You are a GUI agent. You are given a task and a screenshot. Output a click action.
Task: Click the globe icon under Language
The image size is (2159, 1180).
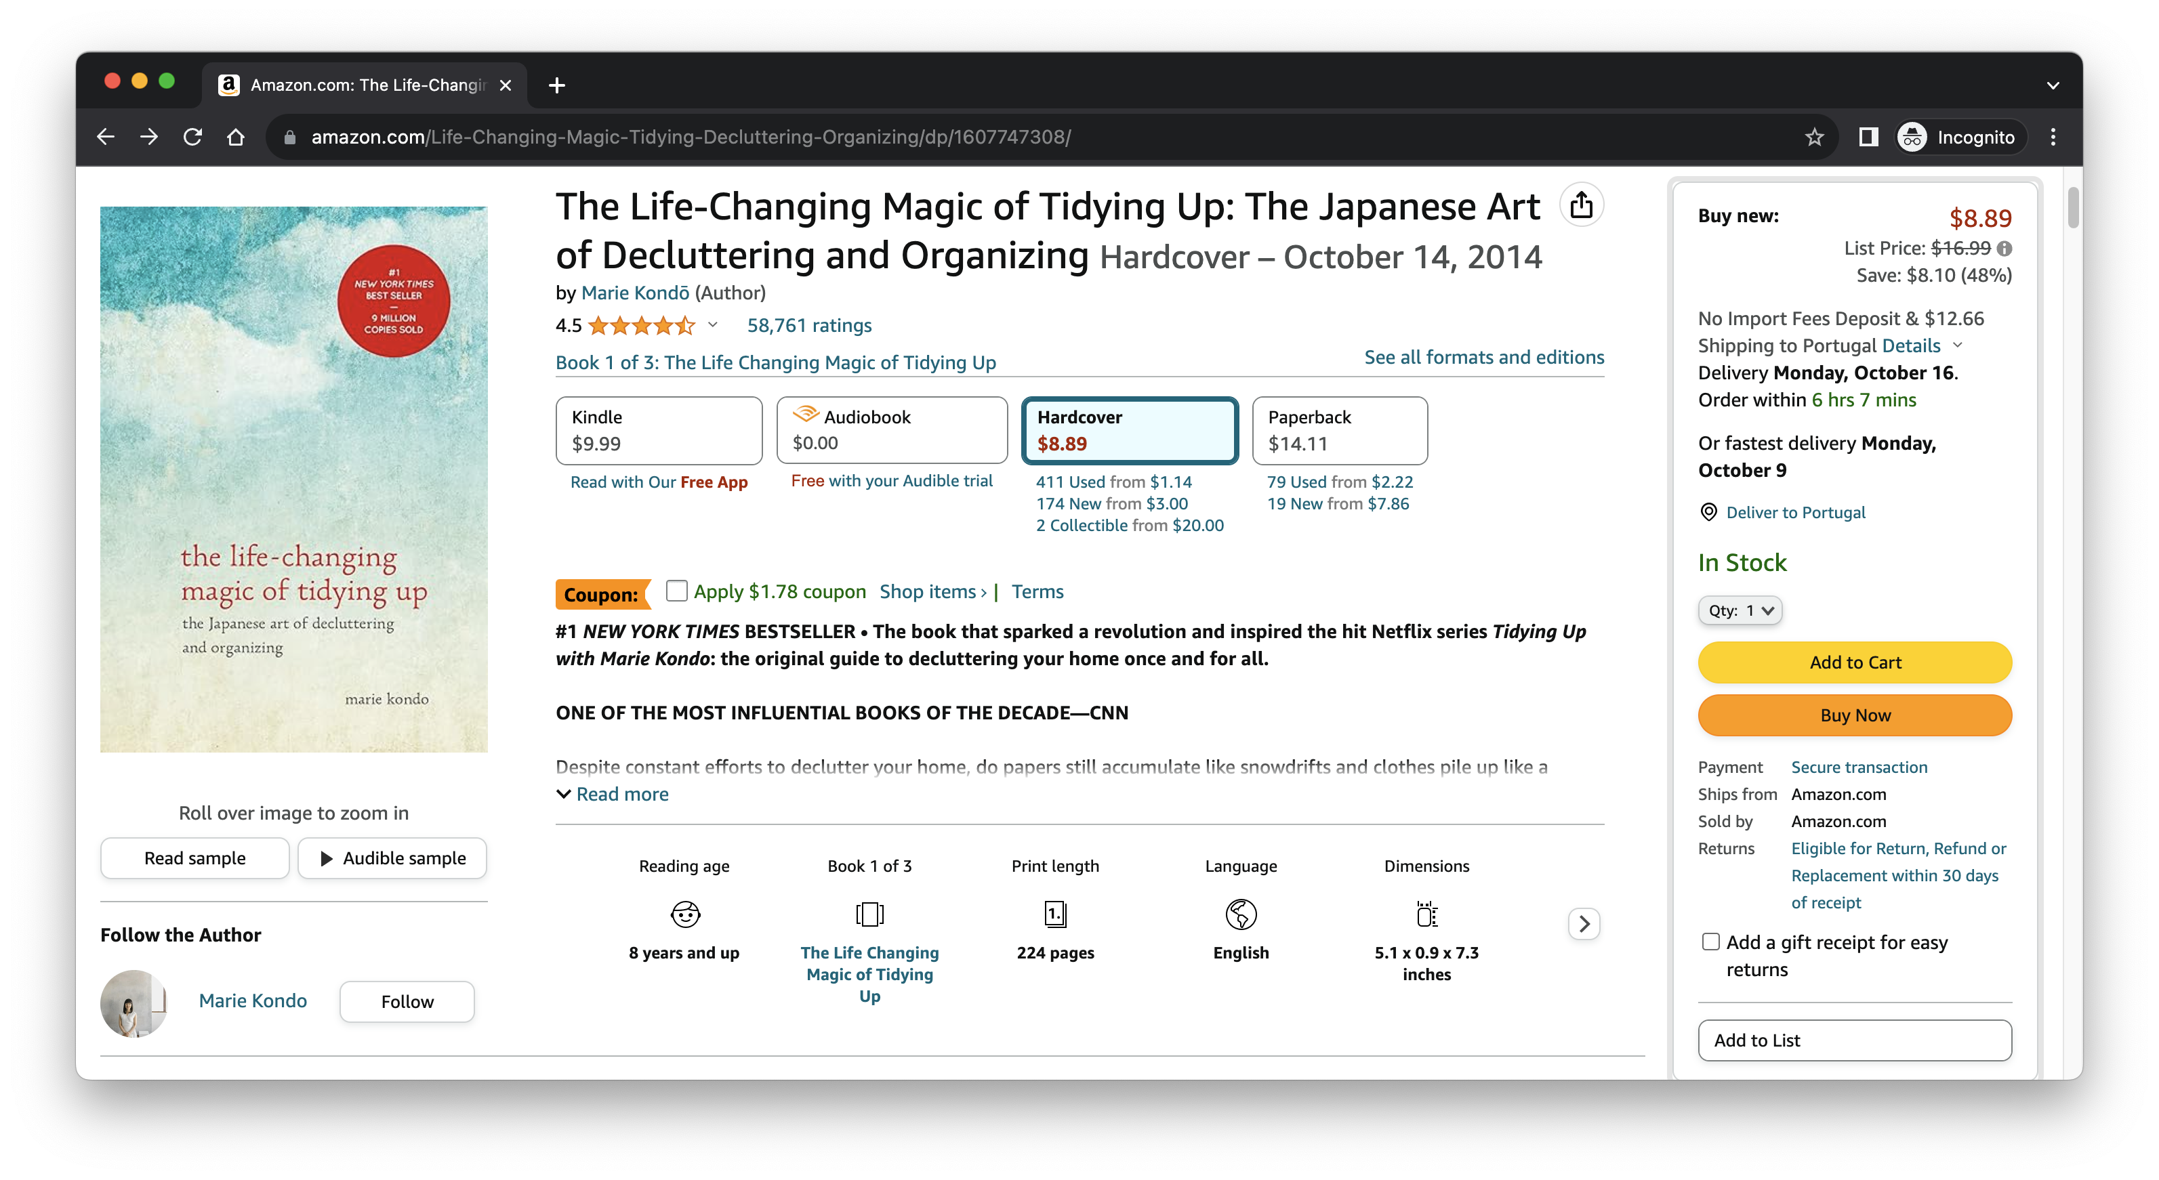pos(1241,914)
